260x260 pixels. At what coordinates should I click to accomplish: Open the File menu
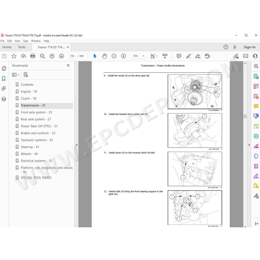pyautogui.click(x=3, y=41)
